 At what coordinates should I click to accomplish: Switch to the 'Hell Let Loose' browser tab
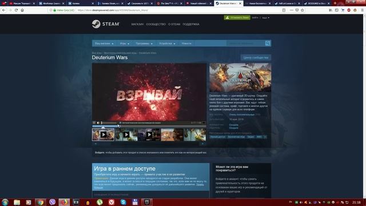pos(288,3)
